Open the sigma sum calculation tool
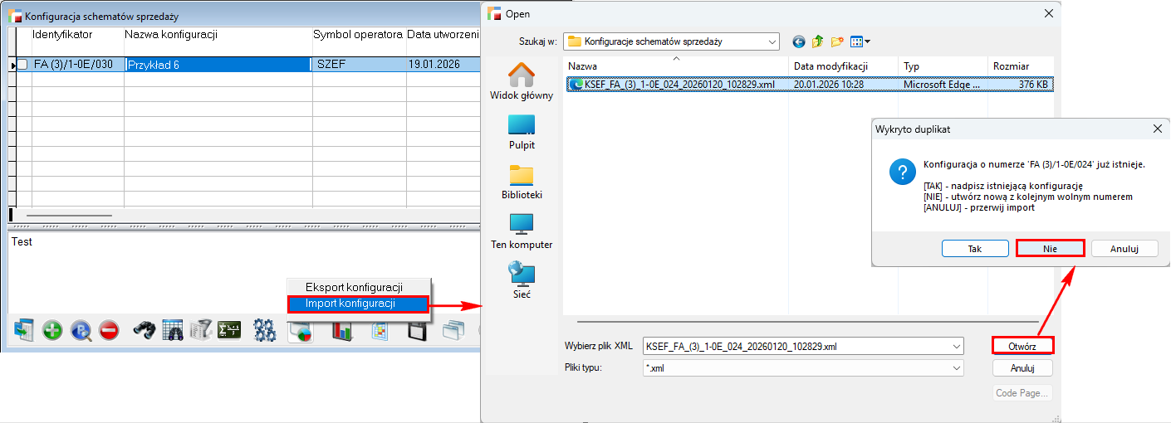Viewport: 1171px width, 423px height. click(228, 330)
